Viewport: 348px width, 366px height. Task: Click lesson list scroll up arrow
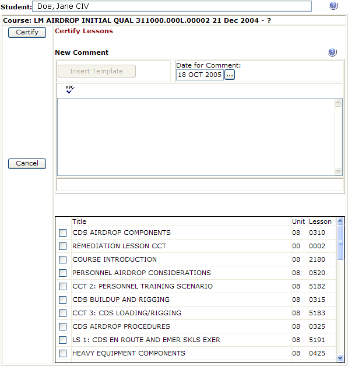(340, 220)
